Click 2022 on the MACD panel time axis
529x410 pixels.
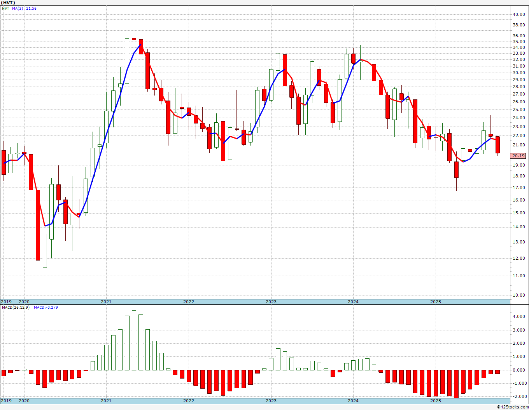click(189, 401)
